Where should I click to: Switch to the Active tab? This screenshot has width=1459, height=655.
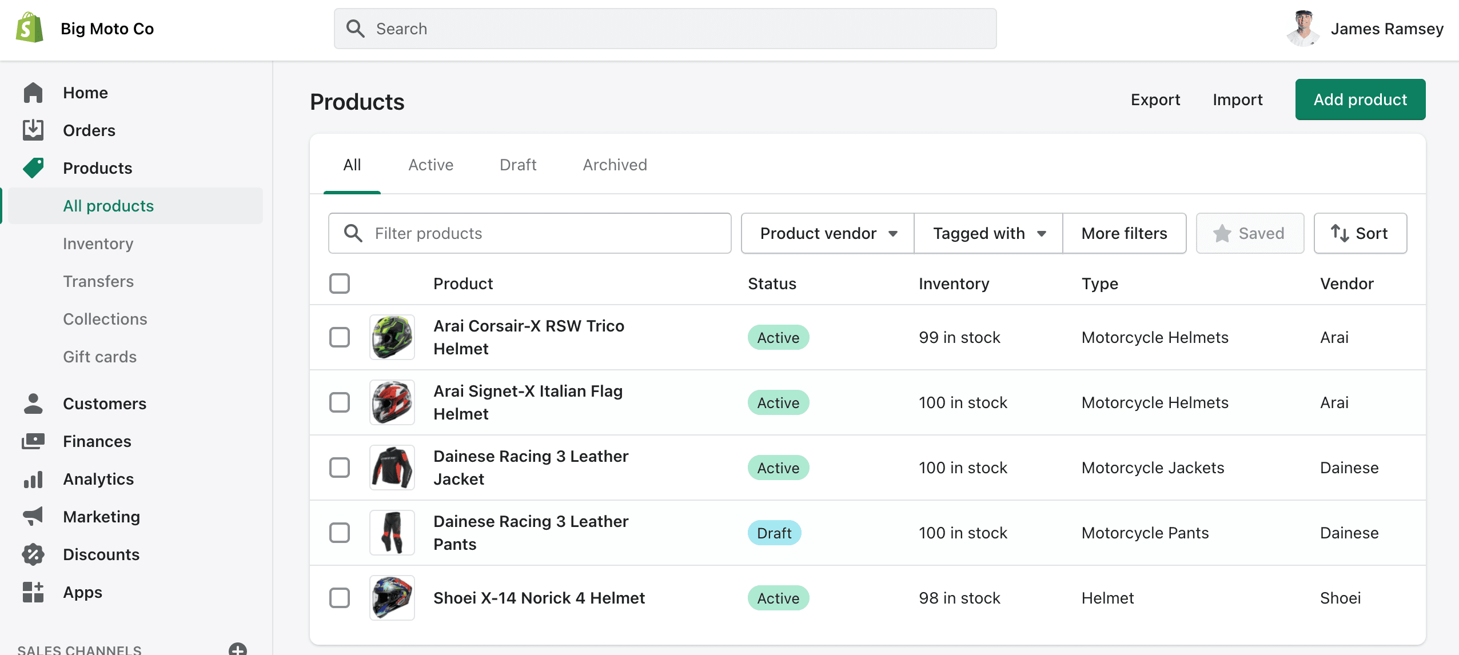[x=430, y=165]
